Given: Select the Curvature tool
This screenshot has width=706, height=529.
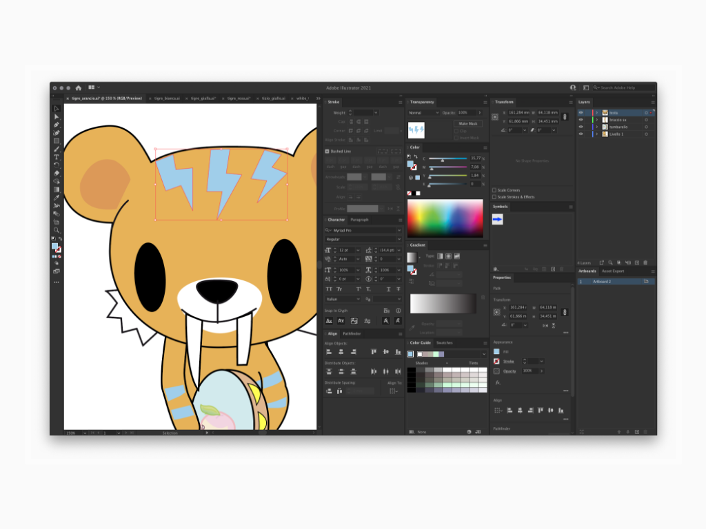Looking at the screenshot, I should coord(57,133).
